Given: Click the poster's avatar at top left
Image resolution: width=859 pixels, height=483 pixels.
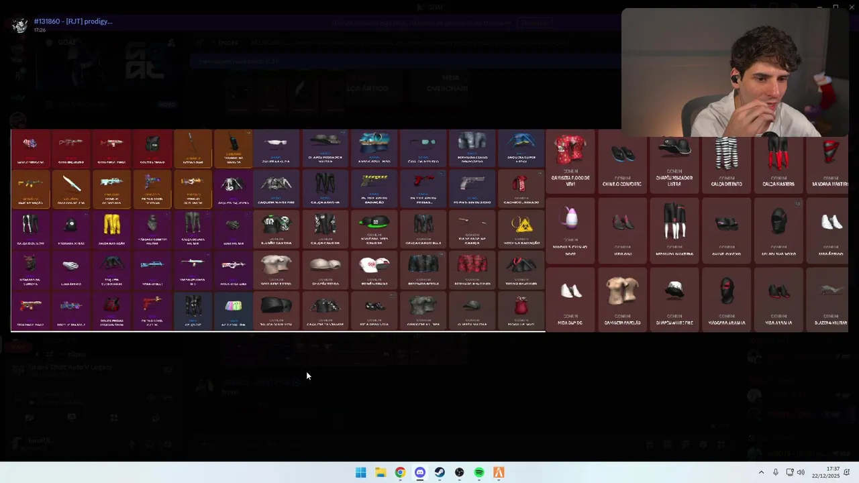Looking at the screenshot, I should click(20, 25).
